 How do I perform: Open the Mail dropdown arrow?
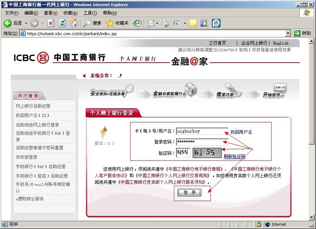[157, 24]
